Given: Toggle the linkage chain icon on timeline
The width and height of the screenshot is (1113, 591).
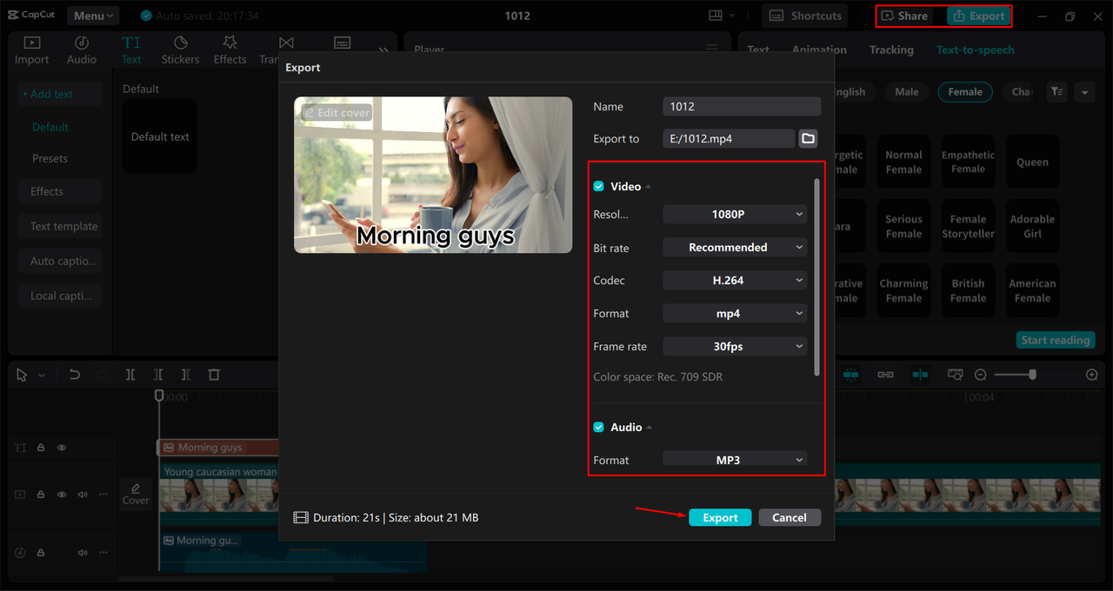Looking at the screenshot, I should point(885,375).
